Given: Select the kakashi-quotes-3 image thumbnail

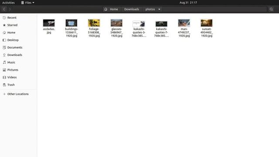Looking at the screenshot, I should click(139, 24).
